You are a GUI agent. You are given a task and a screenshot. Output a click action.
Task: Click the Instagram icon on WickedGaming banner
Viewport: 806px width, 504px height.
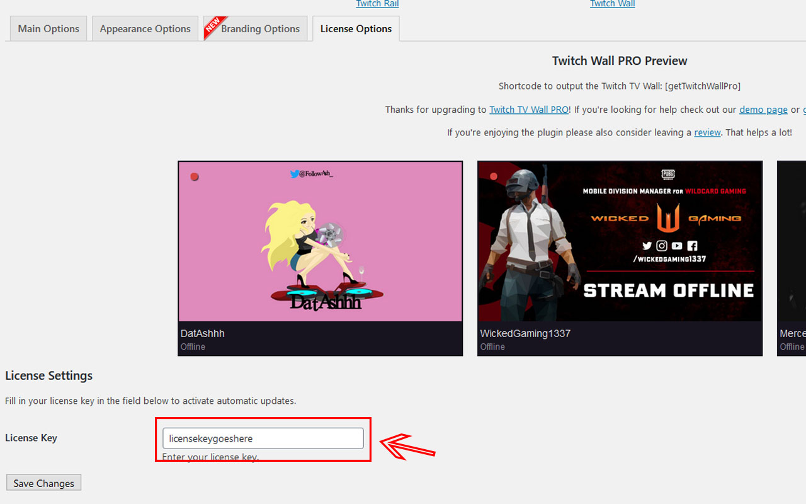662,246
